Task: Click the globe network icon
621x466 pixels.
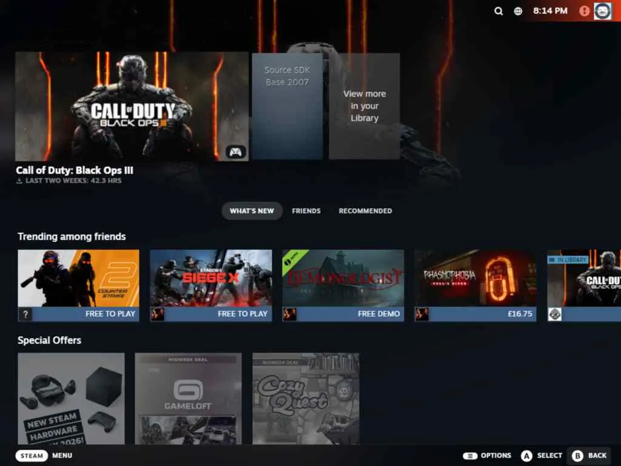Action: (x=518, y=11)
